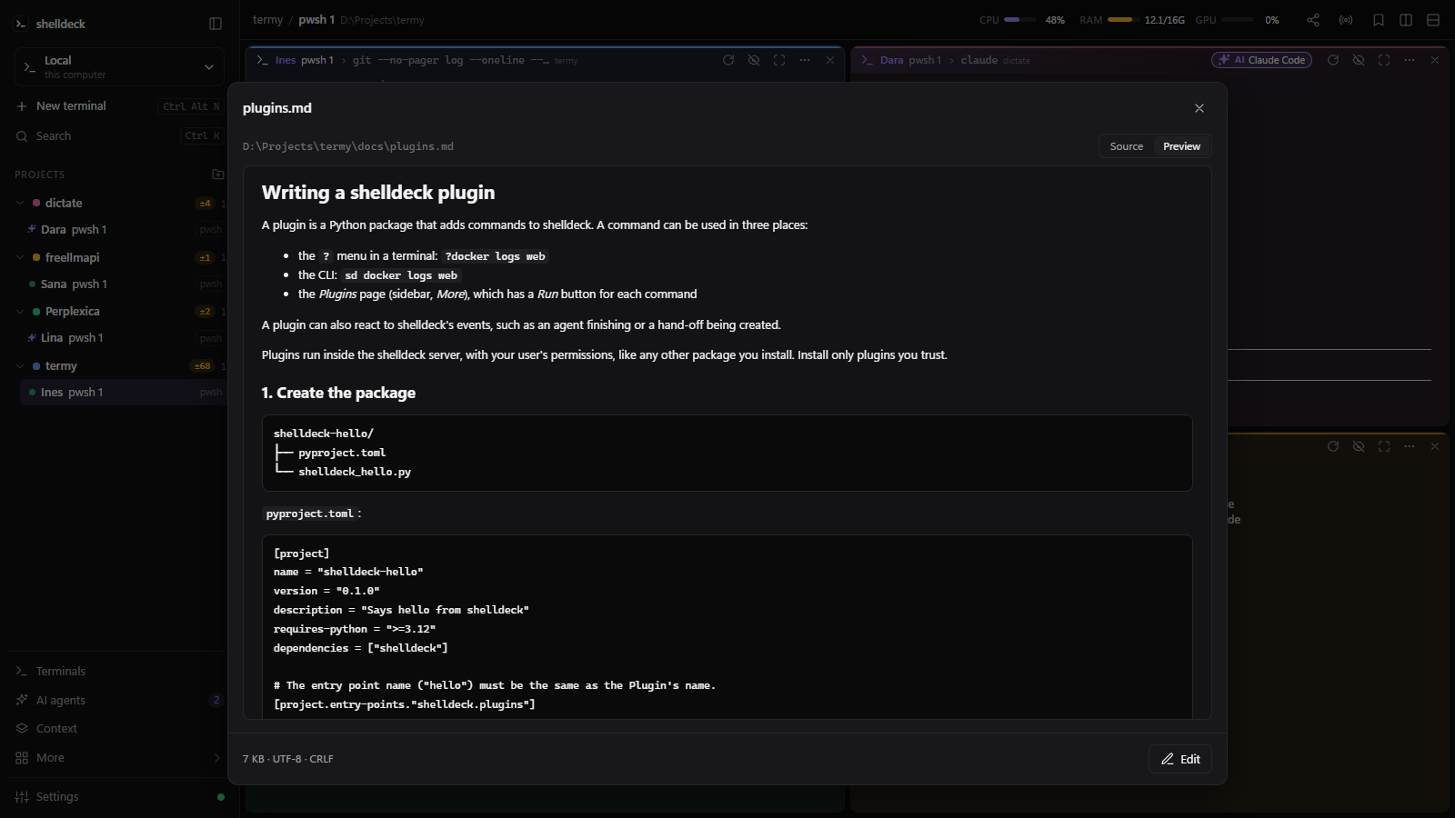Viewport: 1455px width, 818px height.
Task: Collapse the termy project
Action: tap(20, 366)
